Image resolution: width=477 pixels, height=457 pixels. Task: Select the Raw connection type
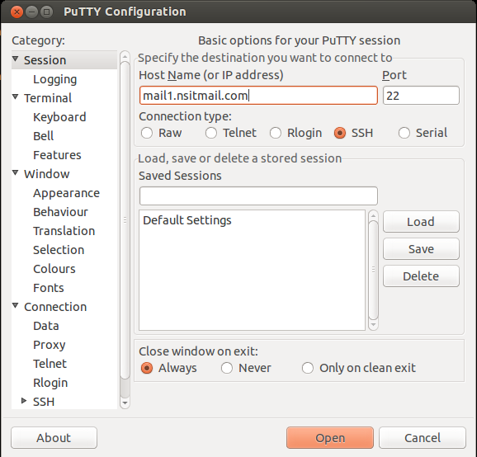point(147,133)
